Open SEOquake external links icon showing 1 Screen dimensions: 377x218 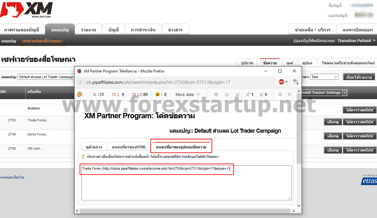250,94
